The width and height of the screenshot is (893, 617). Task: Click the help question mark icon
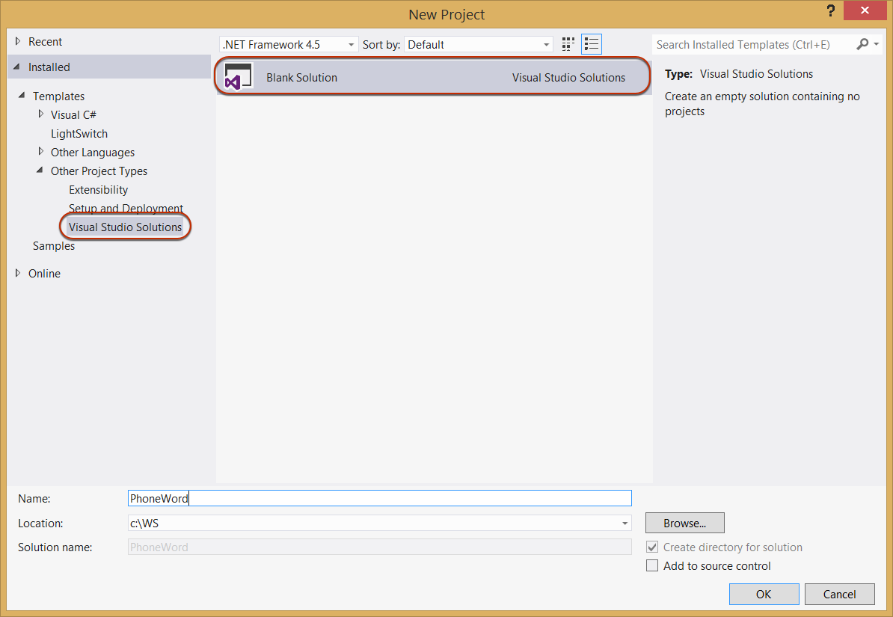click(x=831, y=11)
